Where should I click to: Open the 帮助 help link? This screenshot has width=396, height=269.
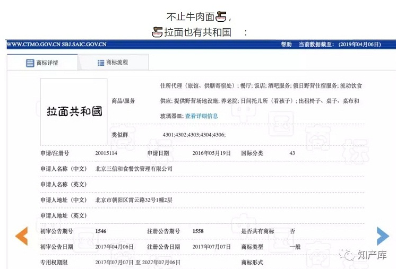[x=286, y=45]
